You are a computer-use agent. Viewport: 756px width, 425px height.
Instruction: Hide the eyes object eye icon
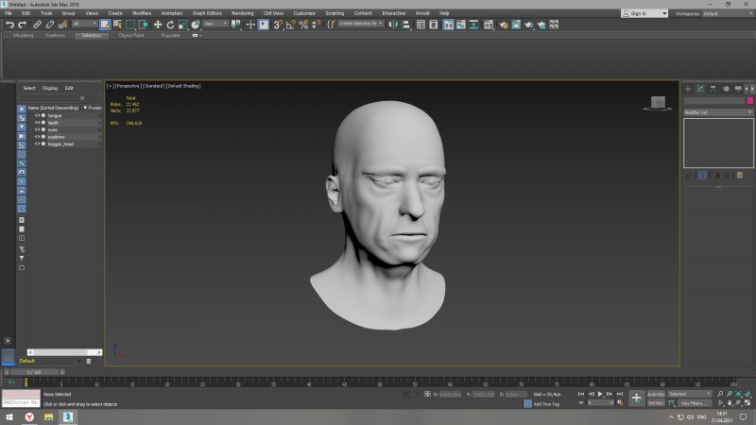(37, 129)
